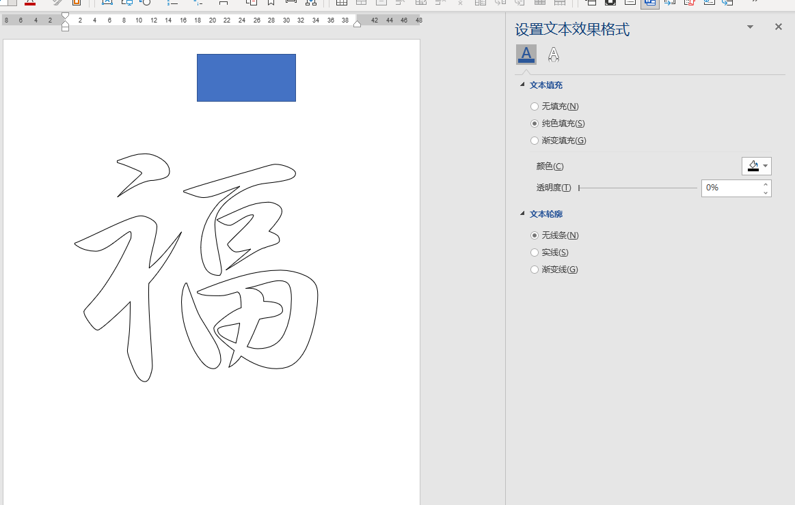Open the task pane options dropdown arrow

(751, 27)
